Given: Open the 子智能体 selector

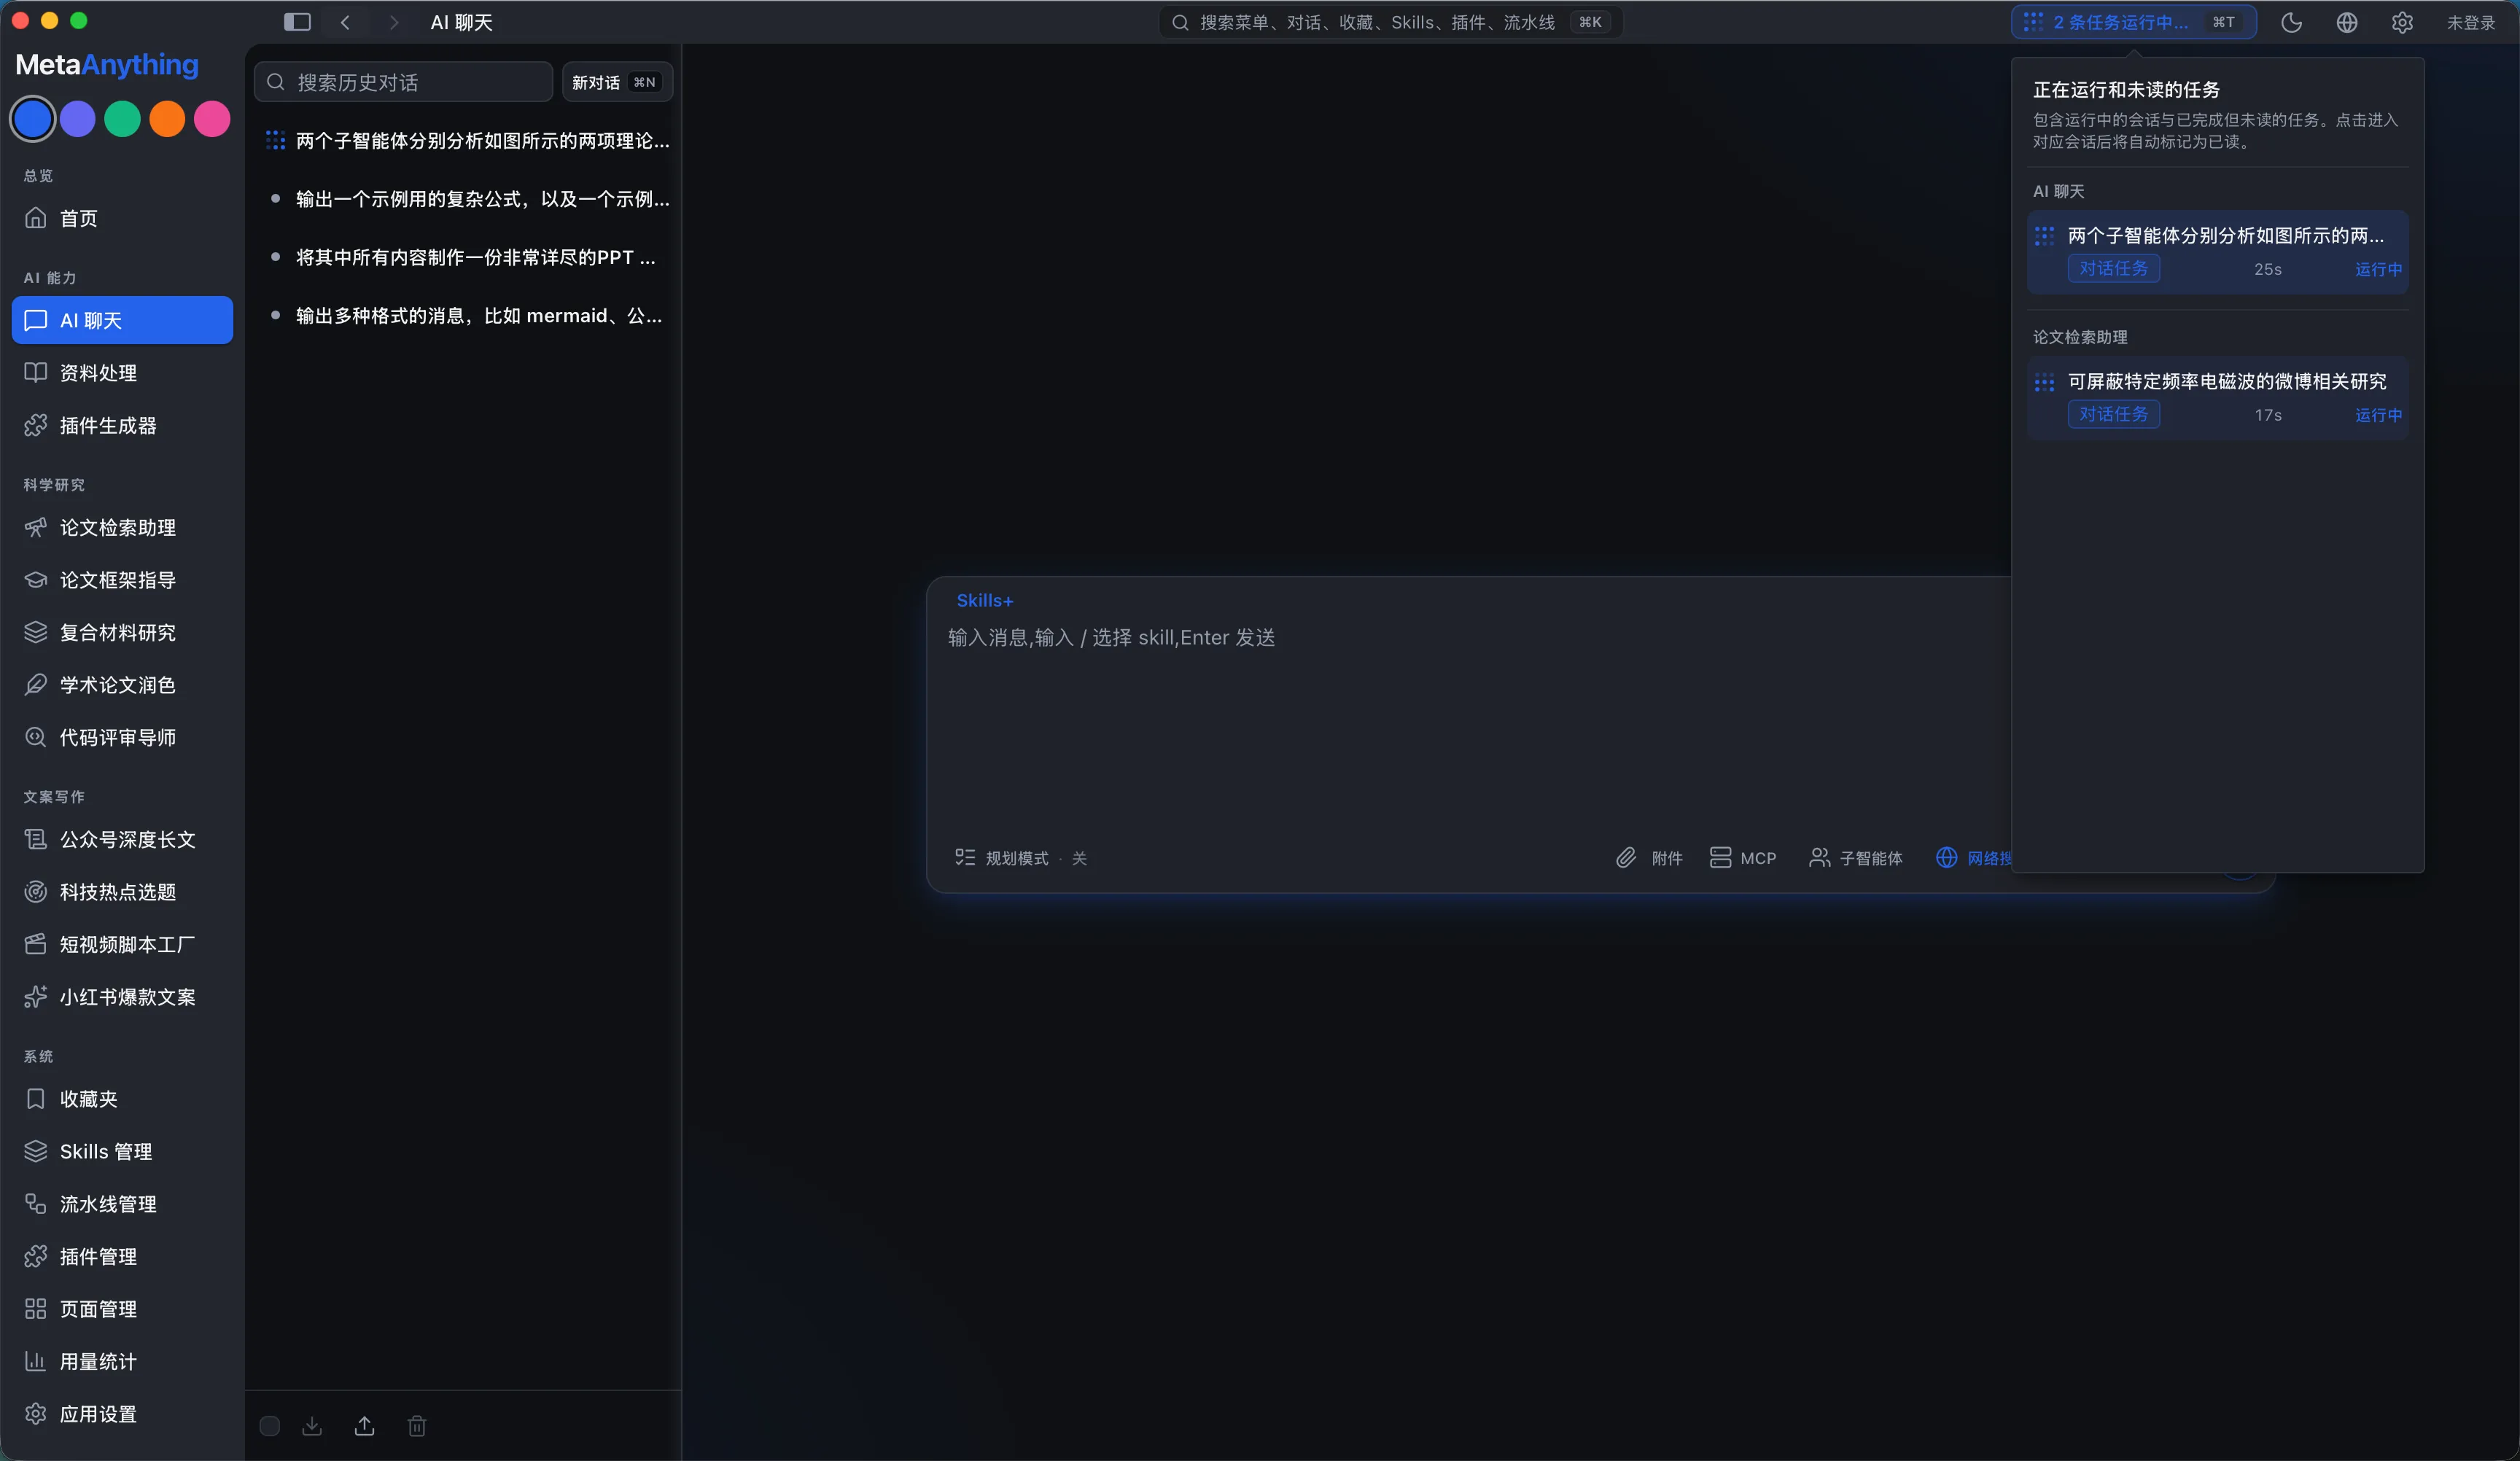Looking at the screenshot, I should tap(1856, 858).
